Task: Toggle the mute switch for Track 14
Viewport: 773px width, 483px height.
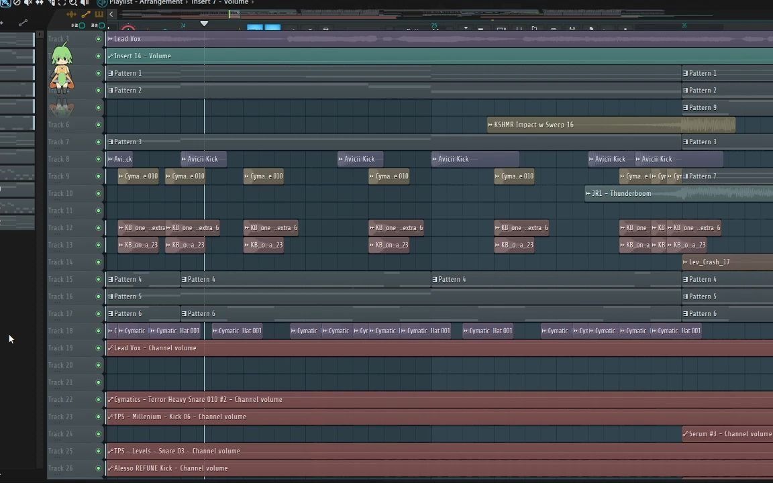Action: [98, 262]
